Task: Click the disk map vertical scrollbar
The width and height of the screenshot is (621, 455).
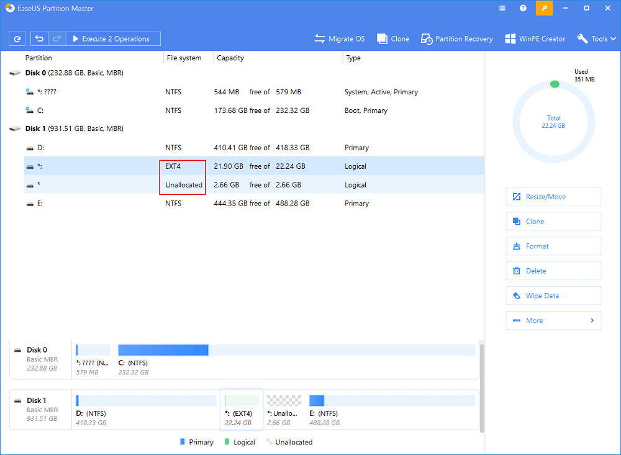Action: coord(482,385)
